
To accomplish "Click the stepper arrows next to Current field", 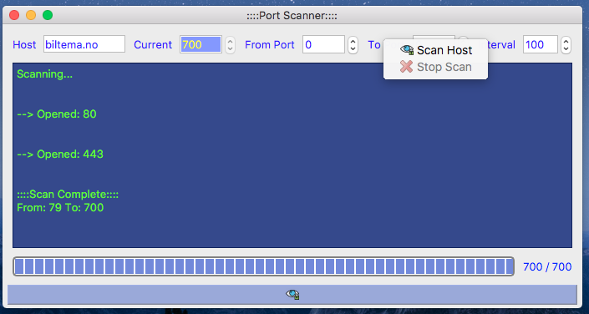I will point(231,45).
